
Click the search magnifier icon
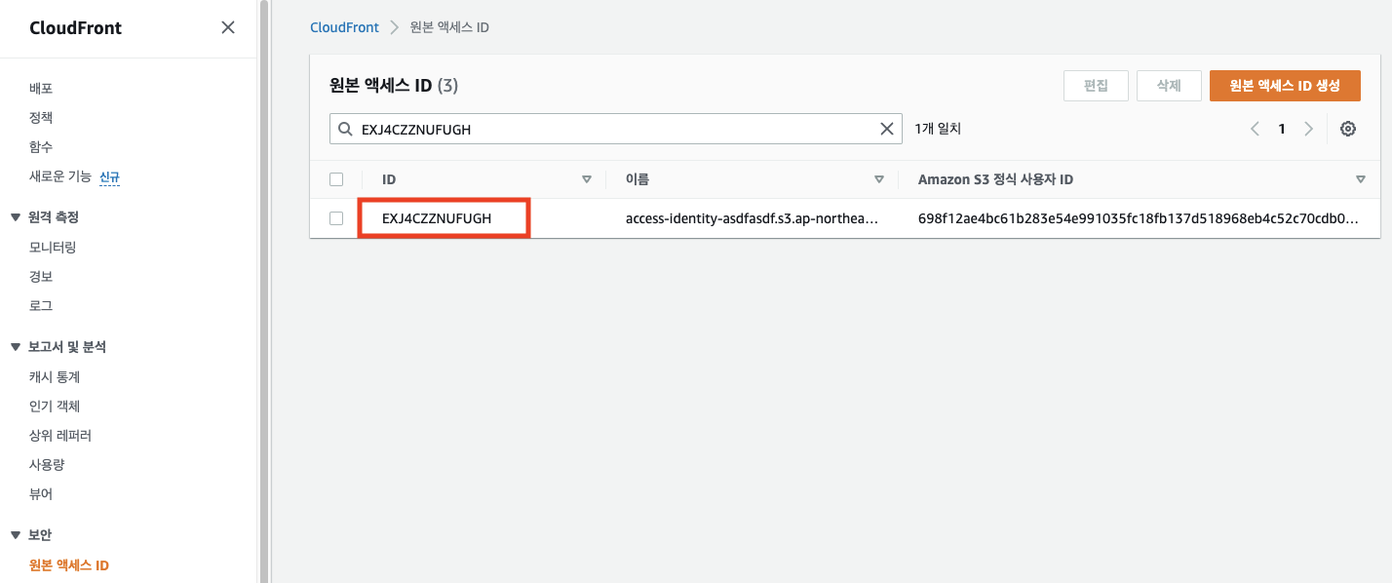click(x=345, y=129)
